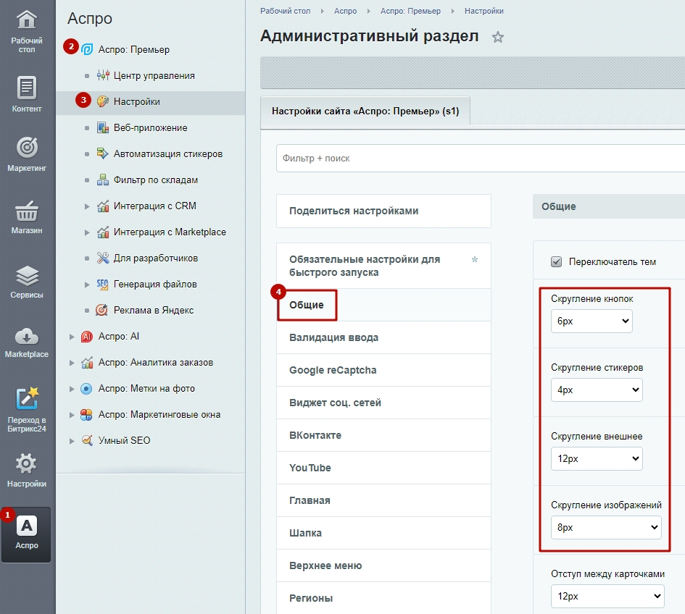Expand the Аспро: Маркетинговые окна node
Viewport: 685px width, 614px height.
72,415
